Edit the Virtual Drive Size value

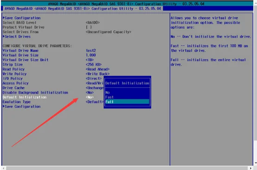coord(91,55)
